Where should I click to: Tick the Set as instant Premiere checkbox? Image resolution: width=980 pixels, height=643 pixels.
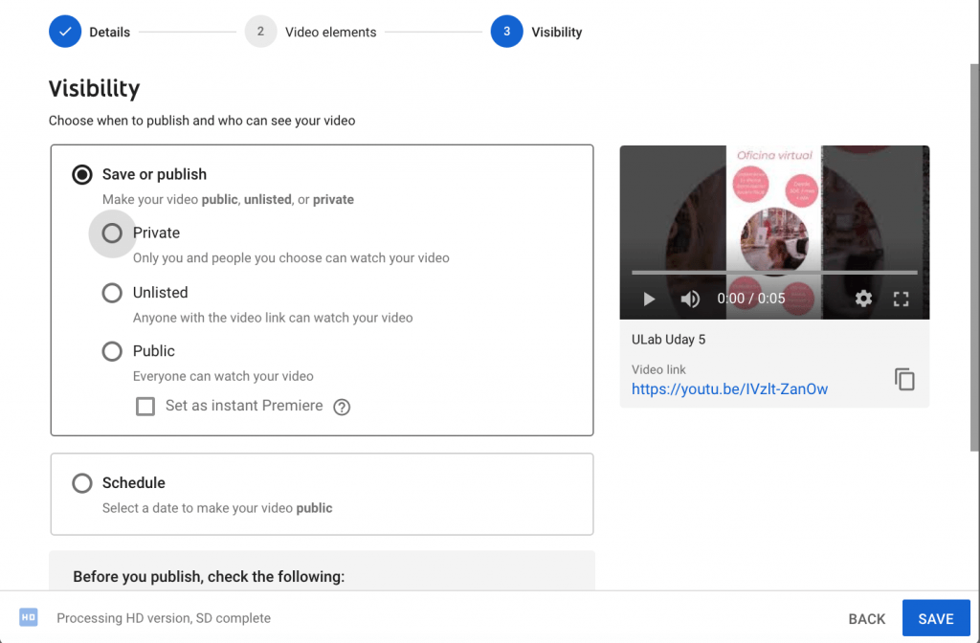coord(145,406)
